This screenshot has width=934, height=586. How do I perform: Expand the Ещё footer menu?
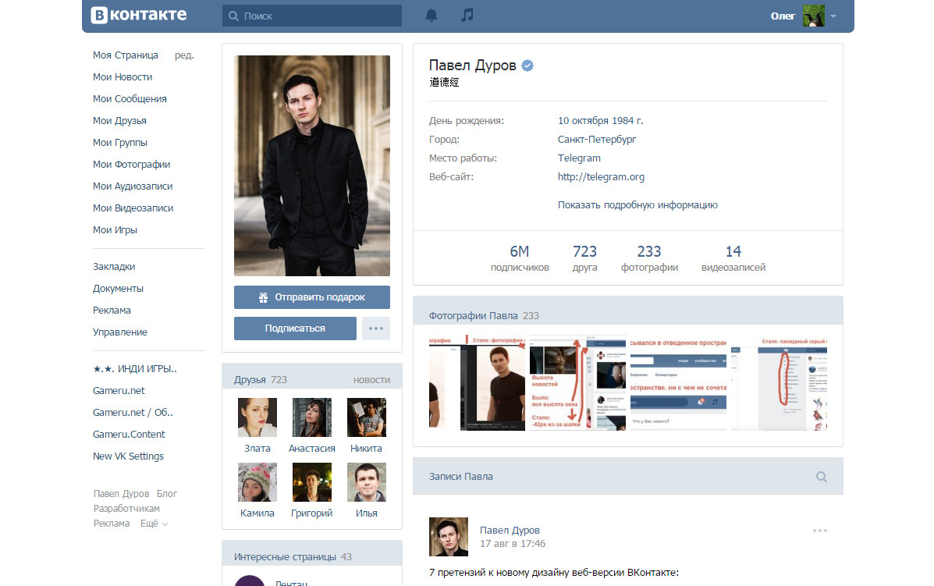pyautogui.click(x=154, y=524)
